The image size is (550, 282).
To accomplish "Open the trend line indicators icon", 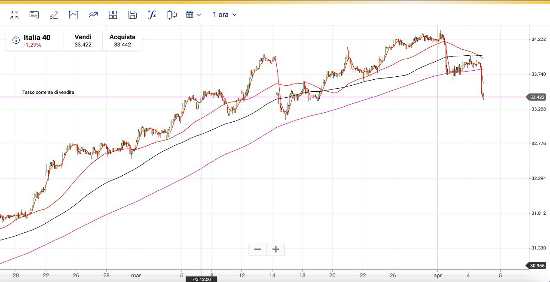I will (x=93, y=15).
